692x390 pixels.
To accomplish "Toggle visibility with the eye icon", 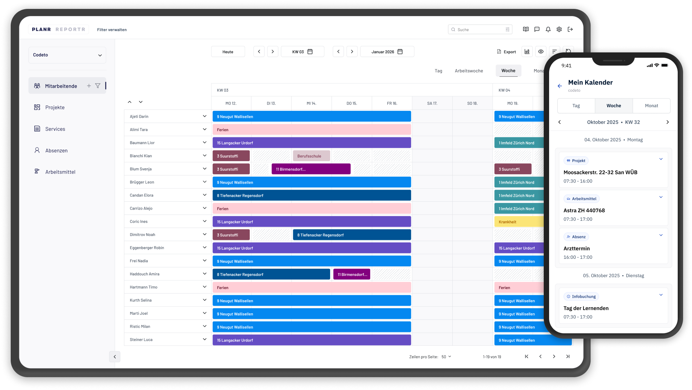I will (x=541, y=52).
